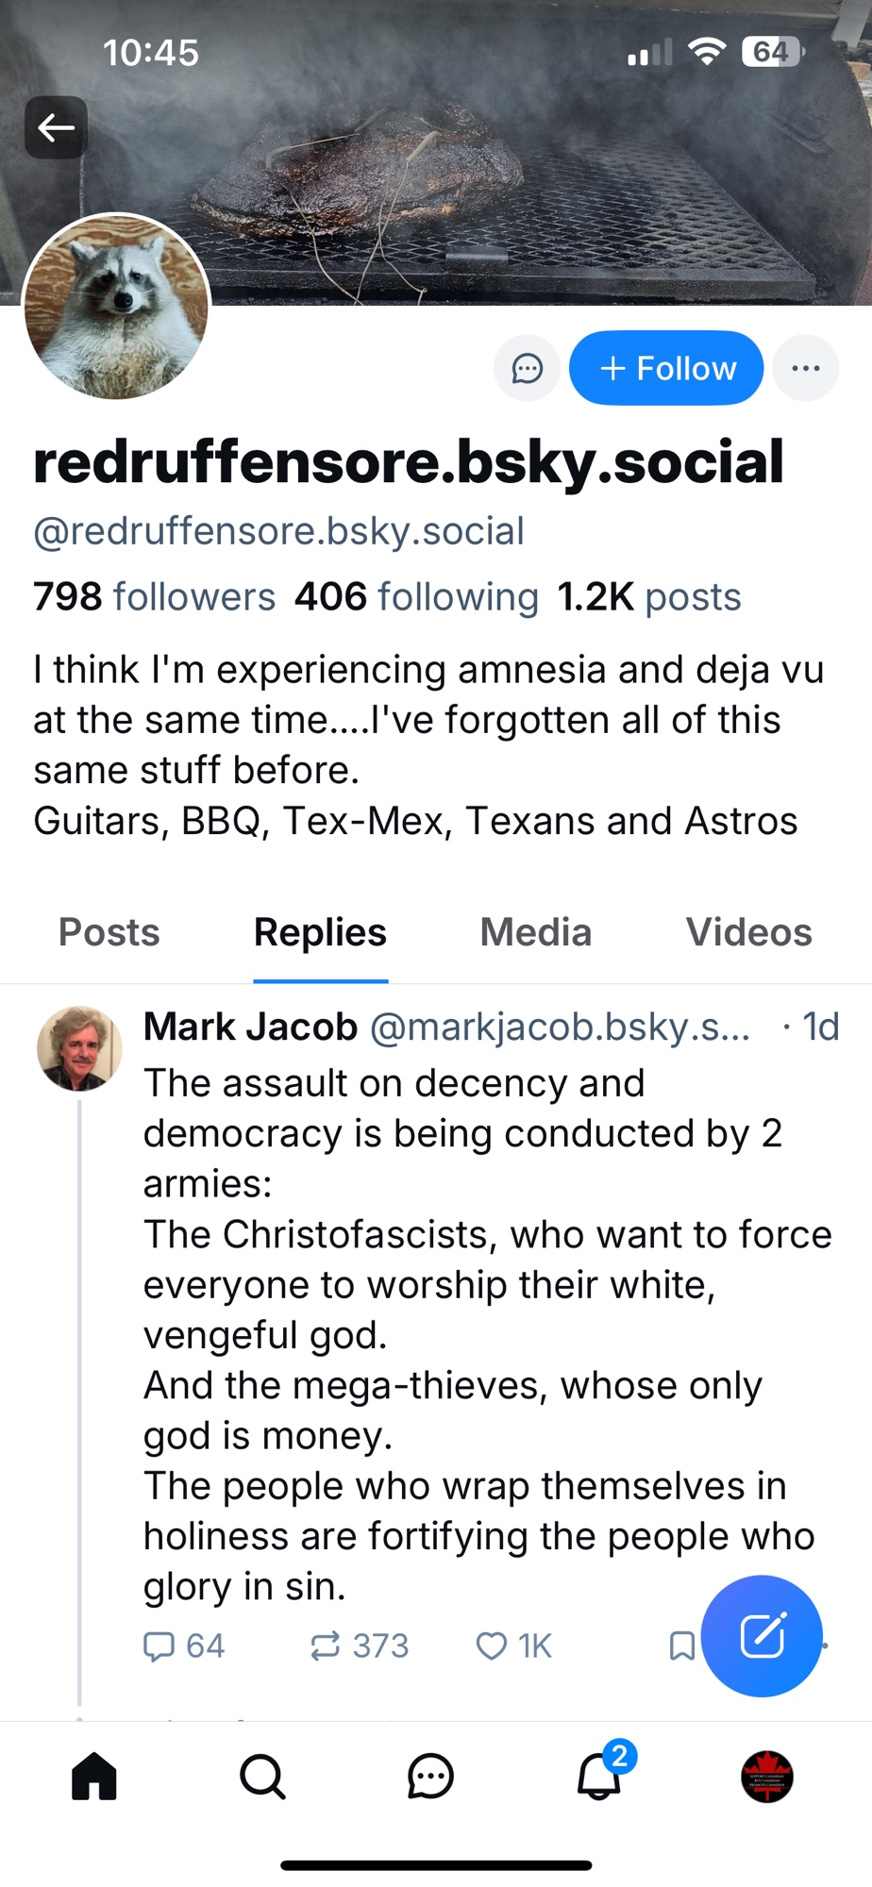Bookmark Mark Jacob's post
Viewport: 872px width, 1887px height.
(681, 1646)
